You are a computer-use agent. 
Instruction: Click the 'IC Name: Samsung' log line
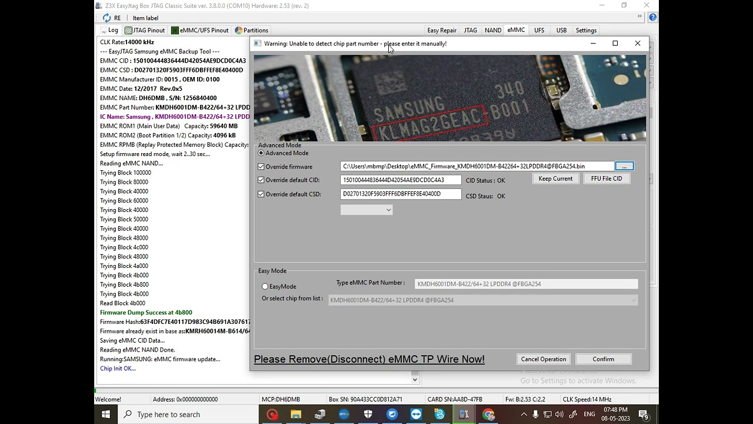tap(175, 117)
